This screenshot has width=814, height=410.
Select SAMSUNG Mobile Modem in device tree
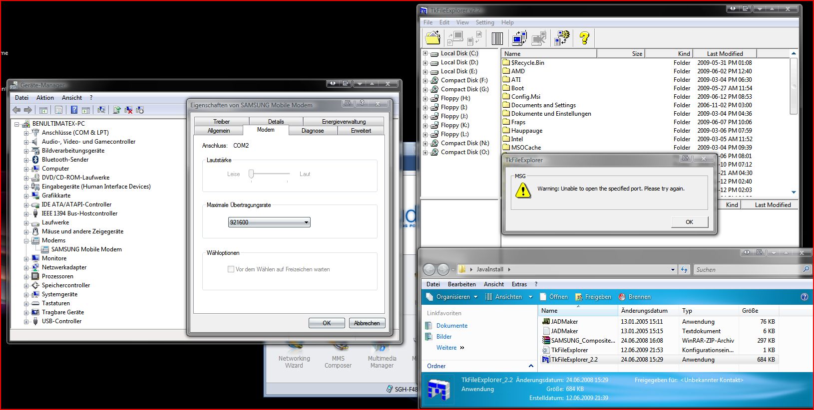point(86,249)
